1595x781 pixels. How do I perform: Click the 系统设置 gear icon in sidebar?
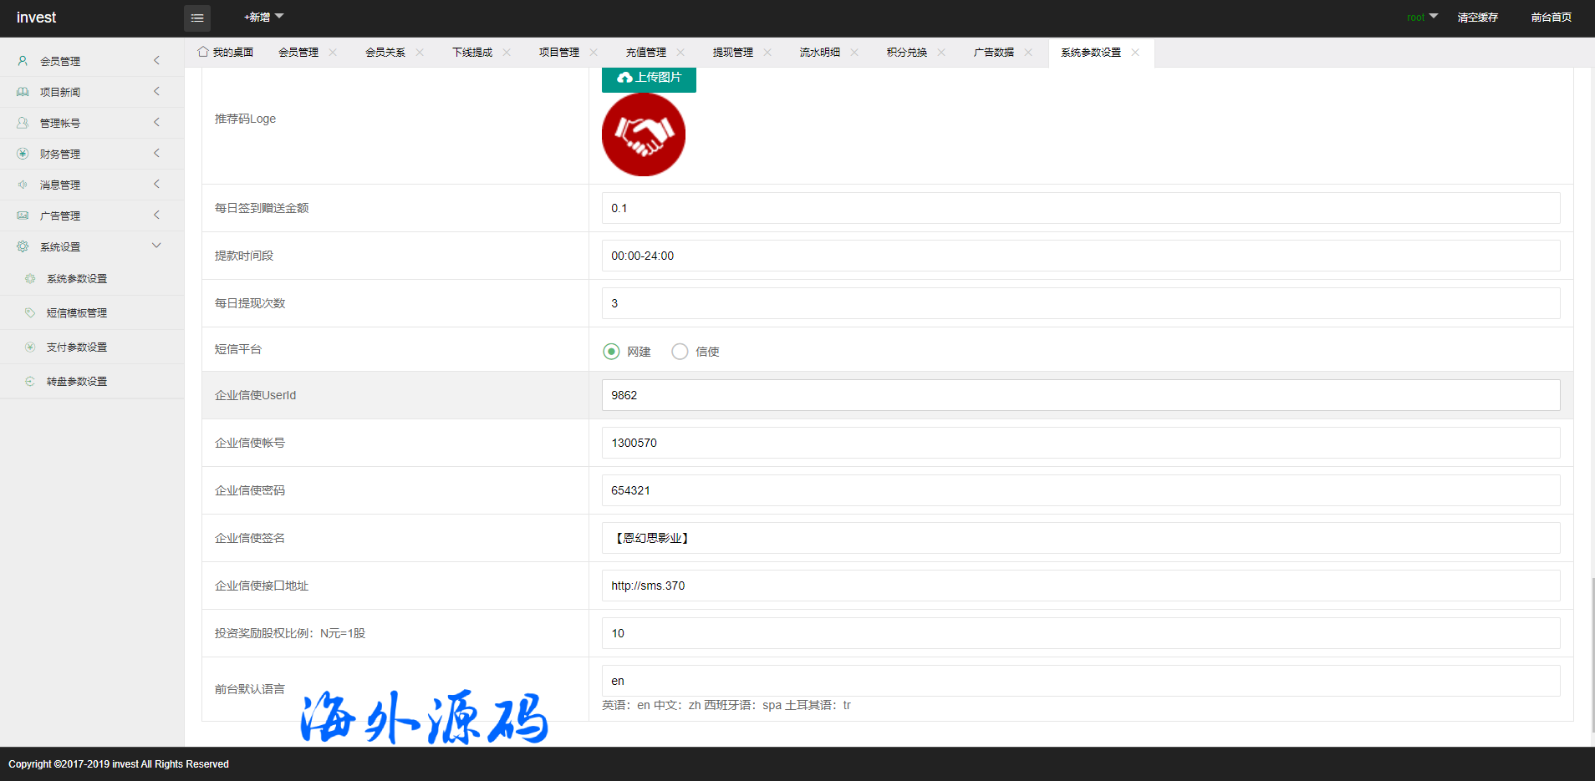pyautogui.click(x=23, y=246)
